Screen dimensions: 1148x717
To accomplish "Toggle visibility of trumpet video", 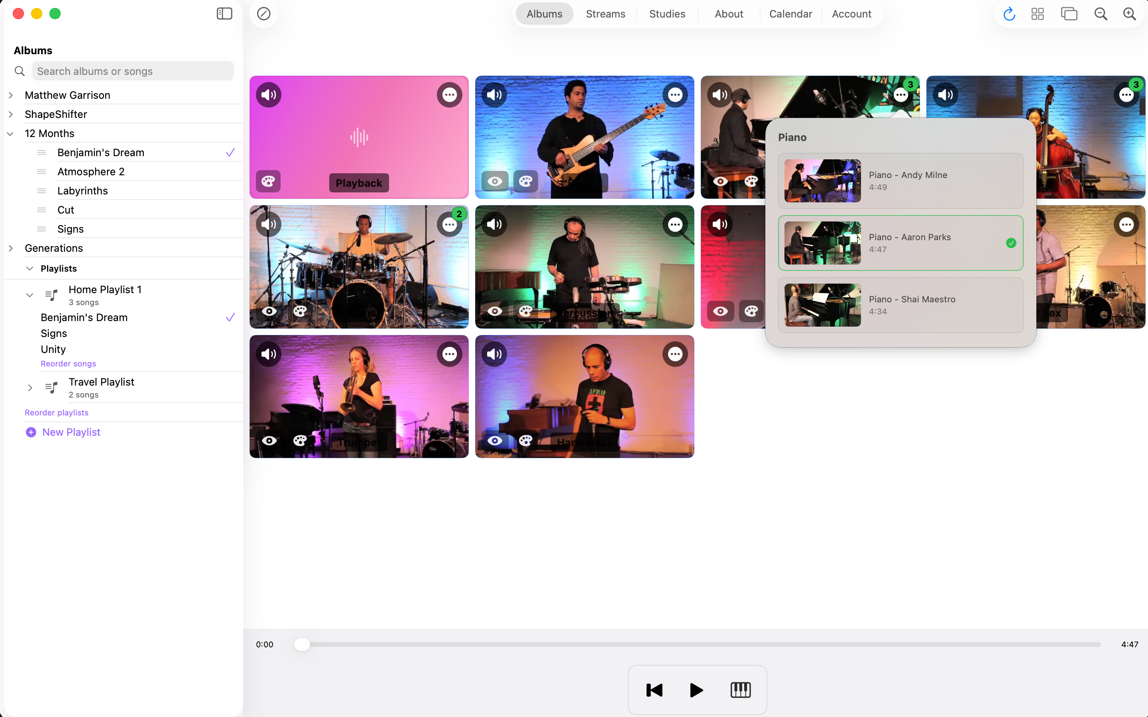I will tap(269, 441).
